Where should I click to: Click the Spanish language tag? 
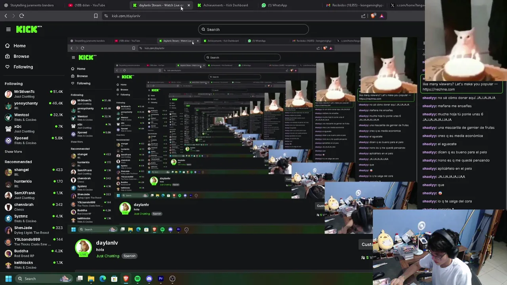click(129, 256)
